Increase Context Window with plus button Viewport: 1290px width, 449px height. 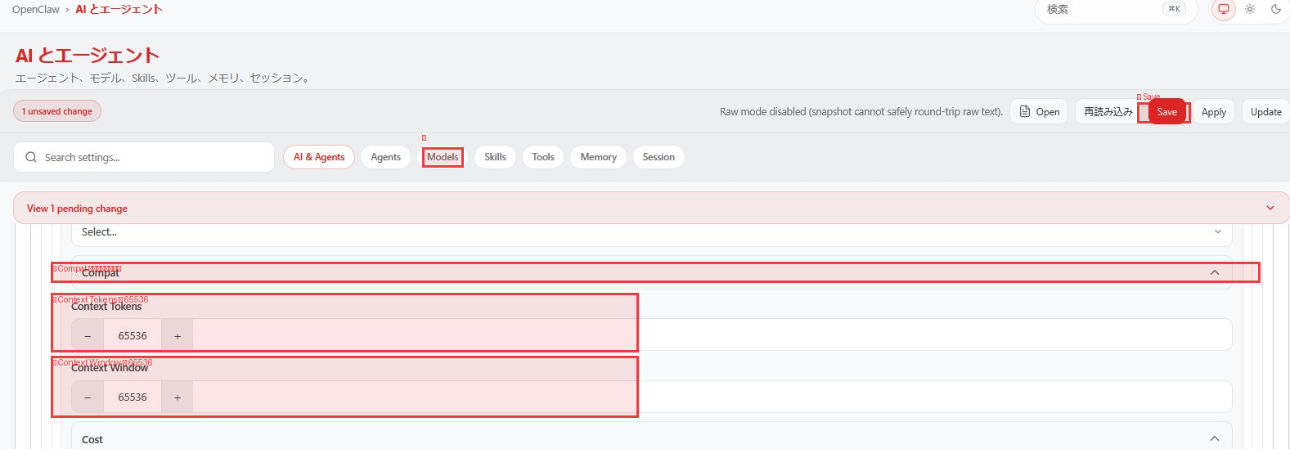[178, 397]
